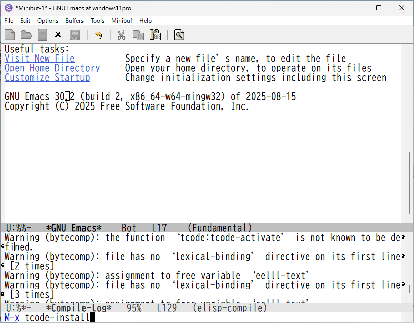Click the 95% position indicator
This screenshot has height=323, width=414.
(134, 308)
